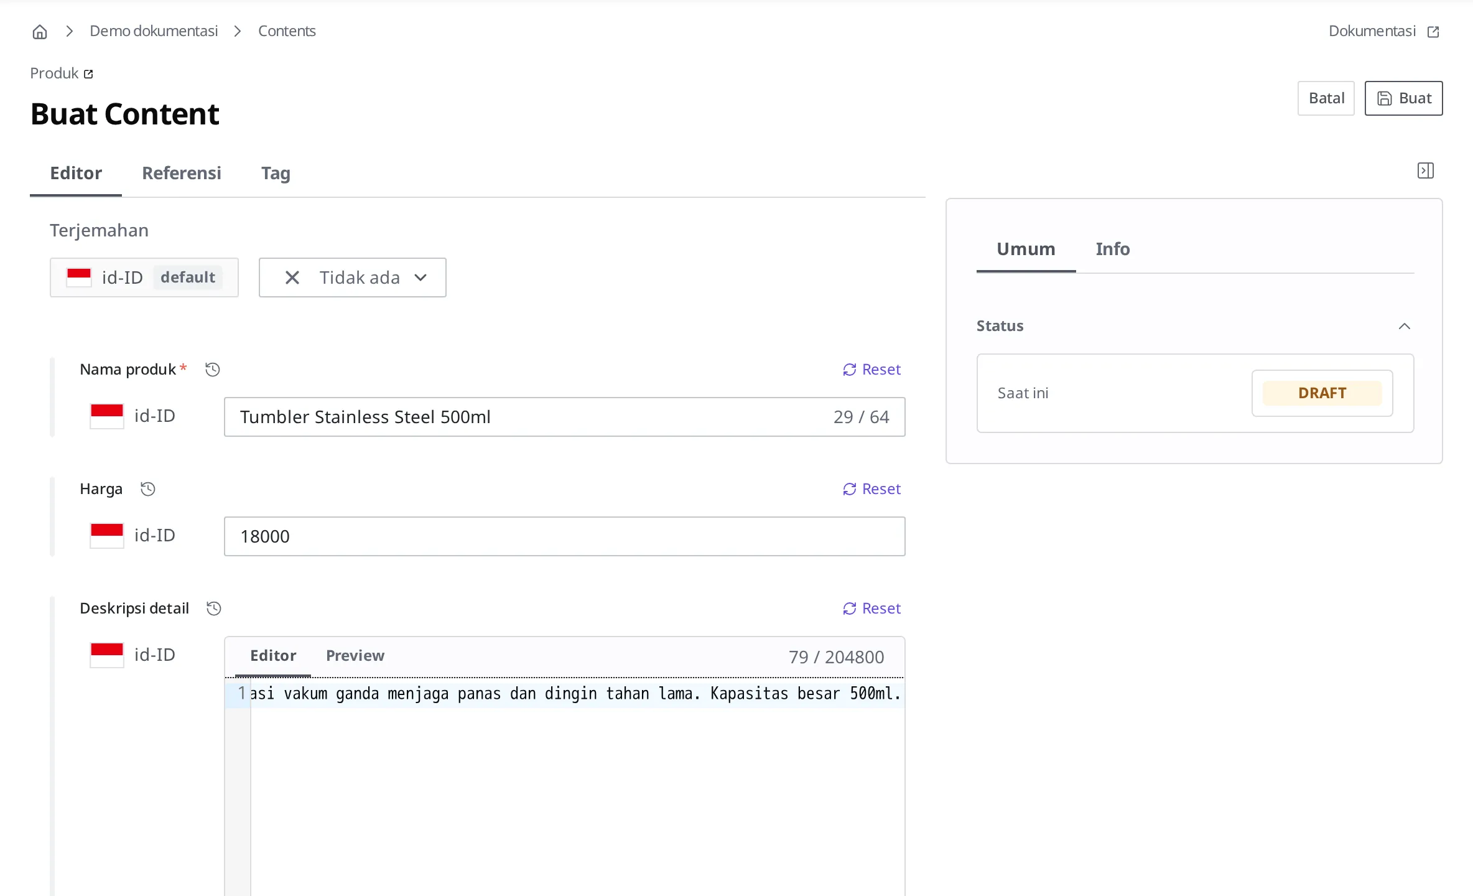Image resolution: width=1473 pixels, height=896 pixels.
Task: Go to home via breadcrumb house icon
Action: 40,32
